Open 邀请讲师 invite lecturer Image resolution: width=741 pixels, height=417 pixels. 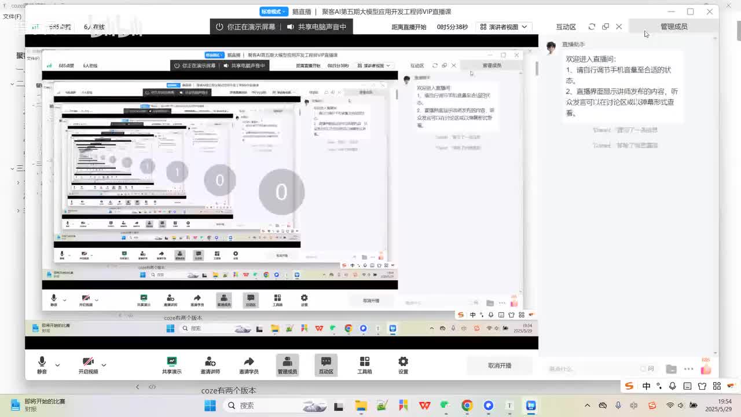[210, 365]
